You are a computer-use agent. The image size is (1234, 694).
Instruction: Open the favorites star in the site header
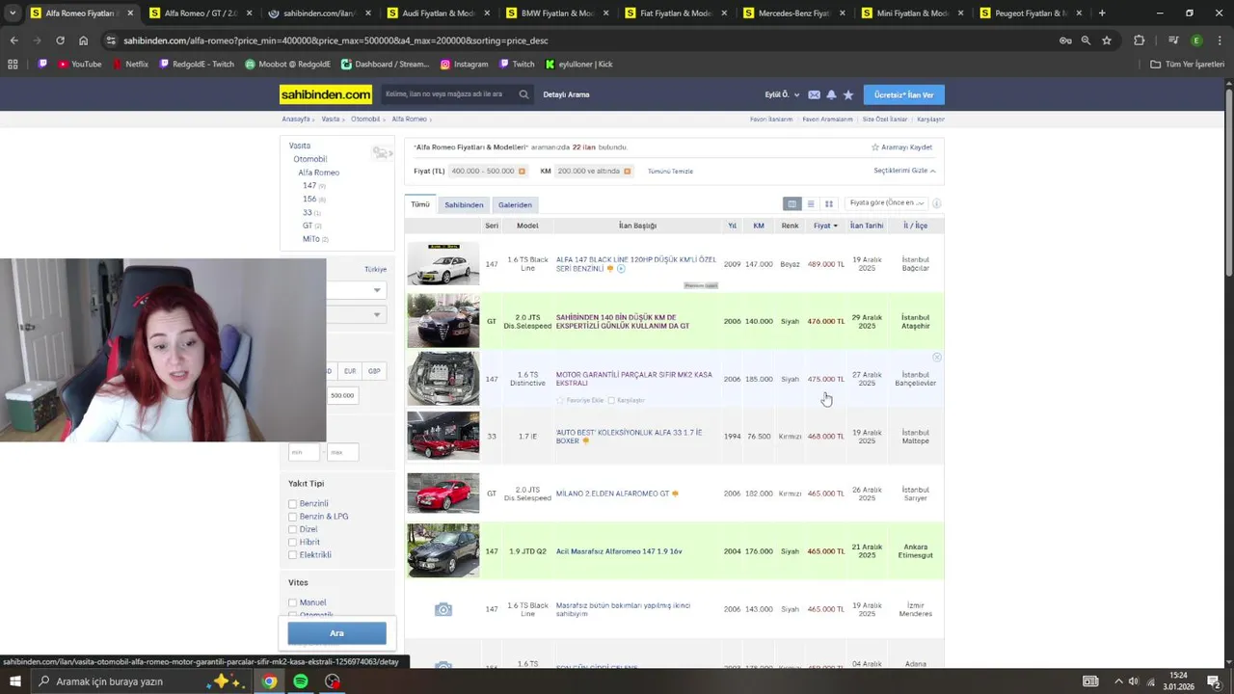pos(848,94)
